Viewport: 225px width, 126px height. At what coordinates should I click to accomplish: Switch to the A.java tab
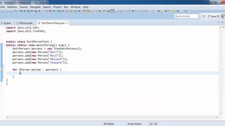point(6,23)
